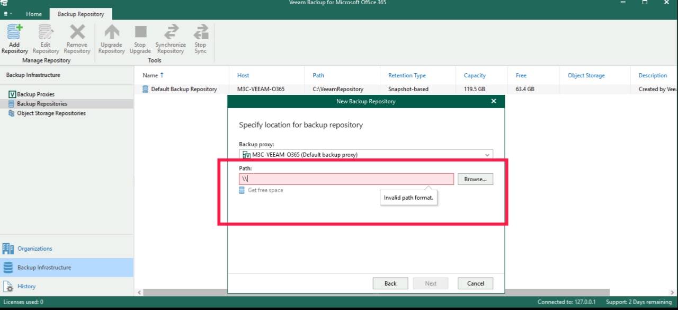Select the Backup Repository tab
The height and width of the screenshot is (310, 678).
[81, 14]
